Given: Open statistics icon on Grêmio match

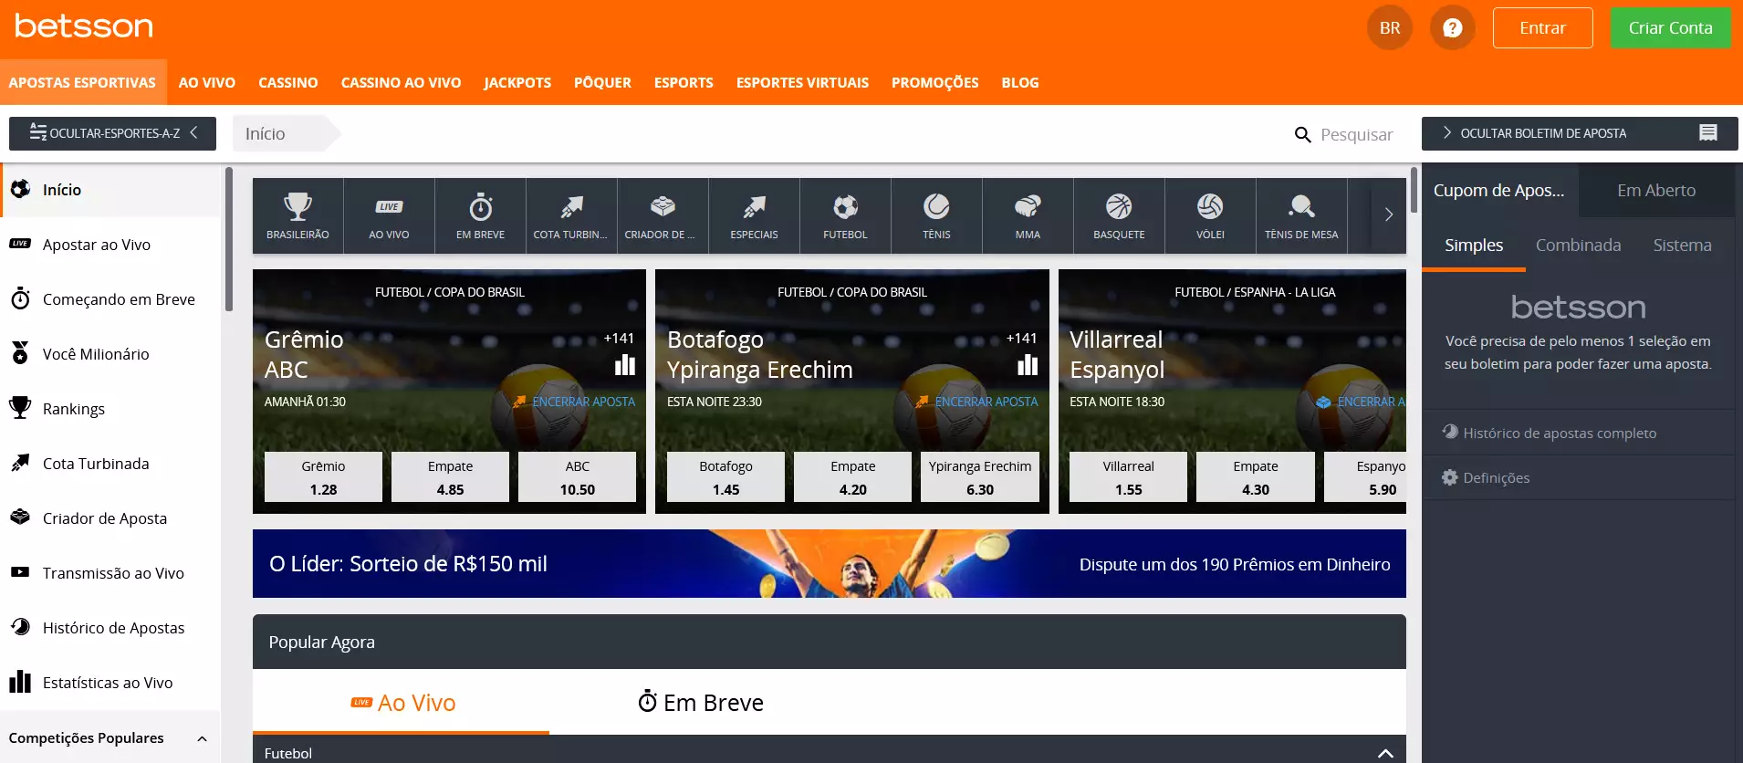Looking at the screenshot, I should (x=625, y=366).
